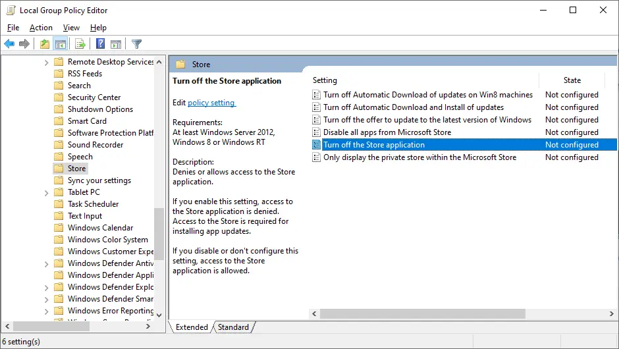Toggle the Show/Hide Action Pane icon
Screen dimensions: 619x349
116,44
